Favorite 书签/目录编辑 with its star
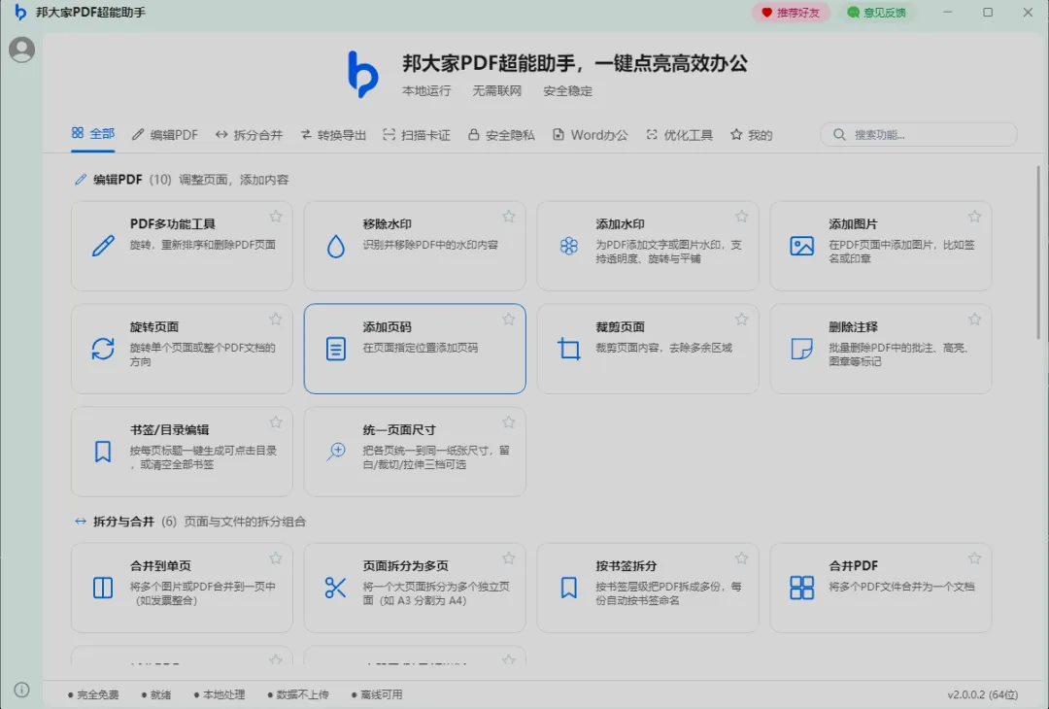The image size is (1049, 709). point(276,422)
